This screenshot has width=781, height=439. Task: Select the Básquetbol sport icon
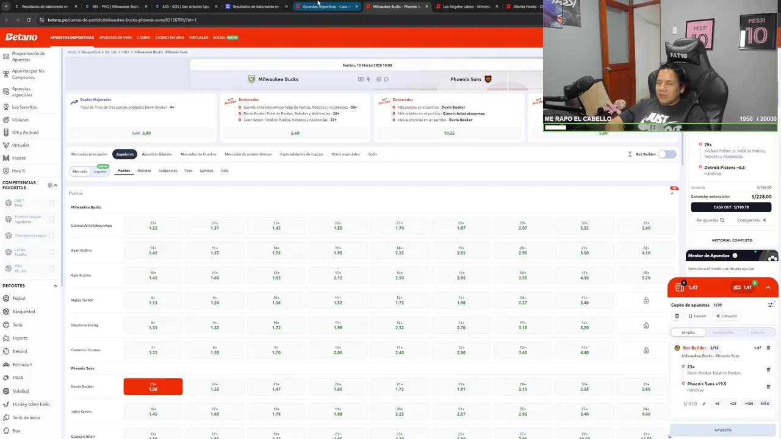point(6,312)
